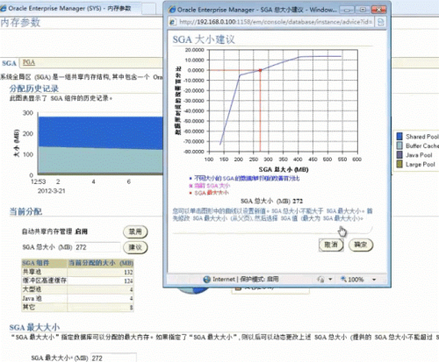The width and height of the screenshot is (439, 362).
Task: Click the SGA 总大小 input field showing 272
Action: tap(97, 247)
